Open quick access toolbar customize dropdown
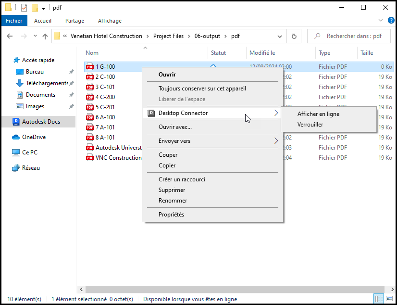Viewport: 397px width, 305px height. (43, 8)
